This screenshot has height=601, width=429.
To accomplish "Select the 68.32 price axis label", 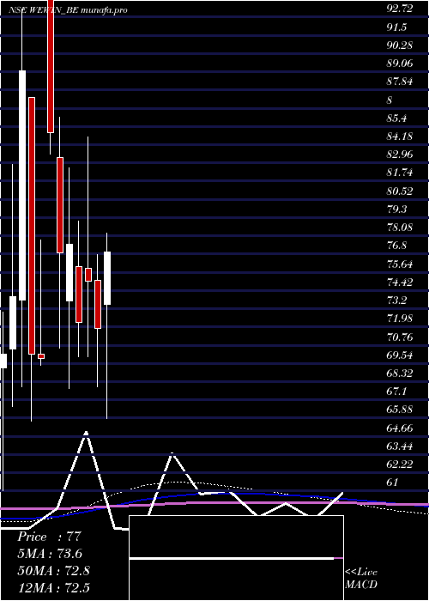I will (x=400, y=373).
